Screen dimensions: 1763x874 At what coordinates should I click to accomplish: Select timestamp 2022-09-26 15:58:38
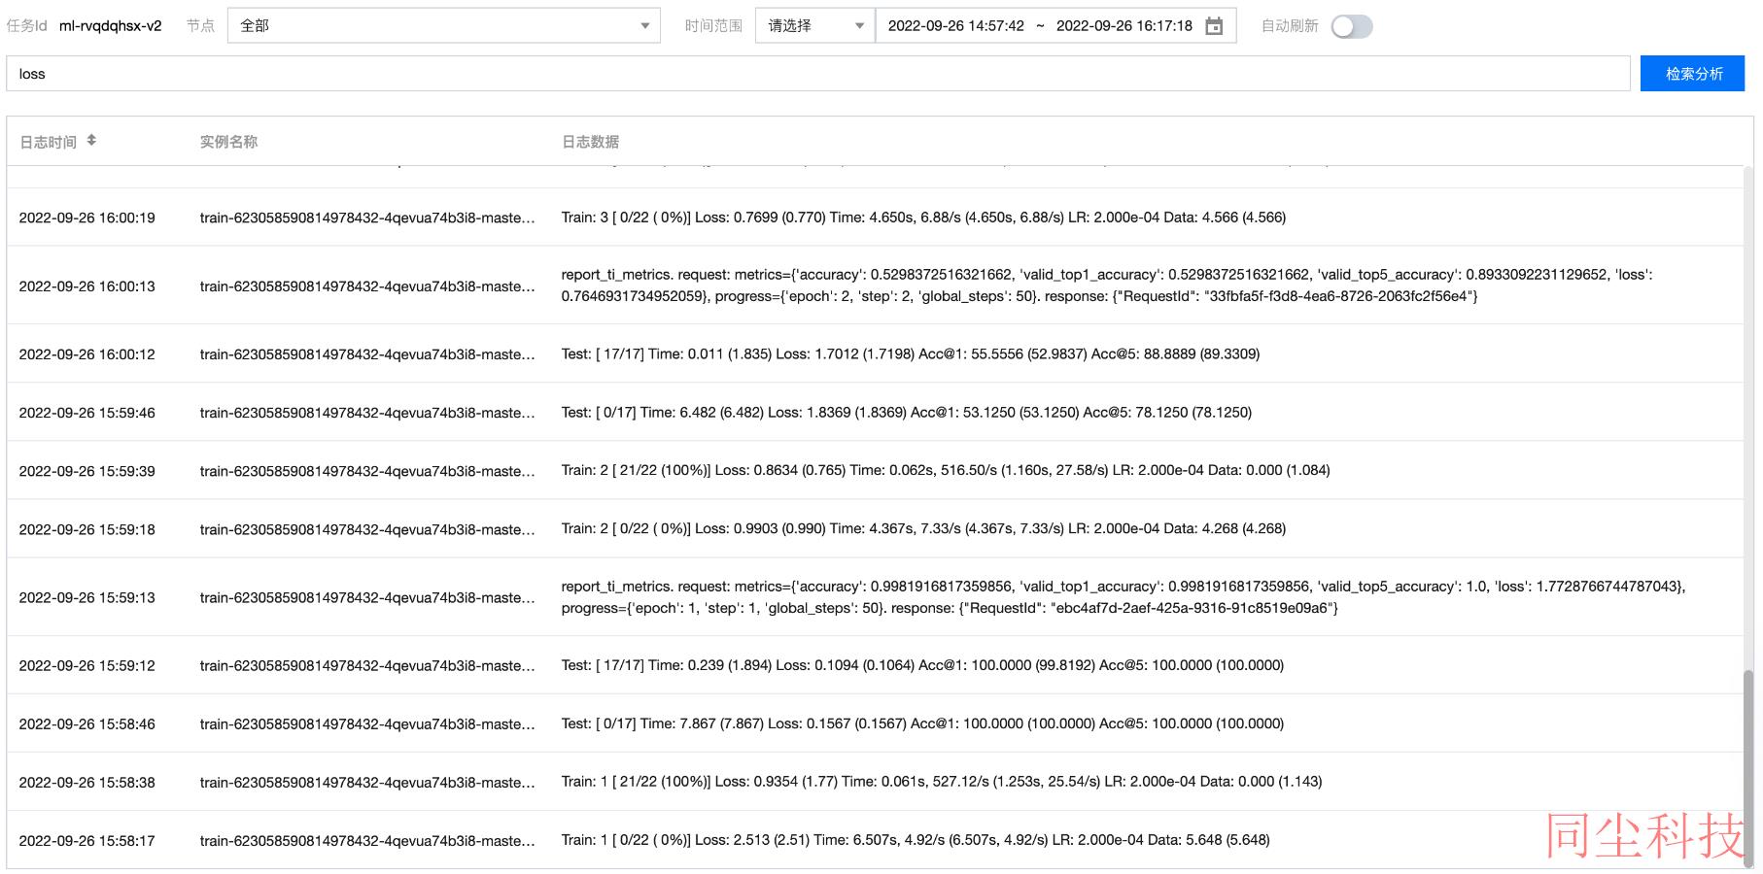pyautogui.click(x=87, y=782)
